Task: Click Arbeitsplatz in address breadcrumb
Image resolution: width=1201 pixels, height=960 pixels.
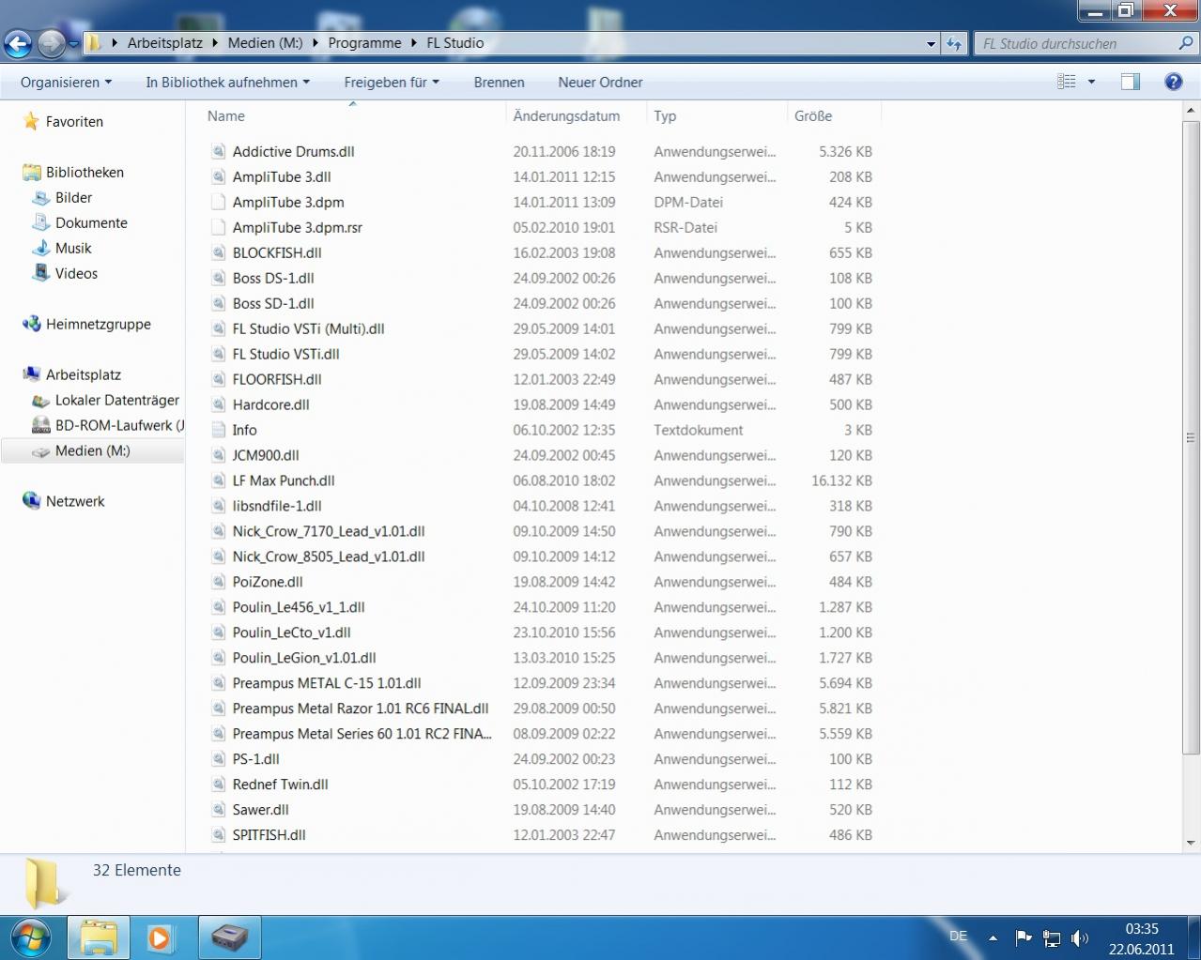Action: click(165, 43)
